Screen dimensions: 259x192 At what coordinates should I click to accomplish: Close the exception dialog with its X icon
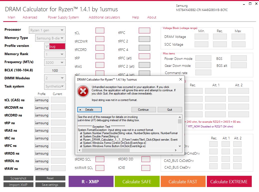pos(181,79)
